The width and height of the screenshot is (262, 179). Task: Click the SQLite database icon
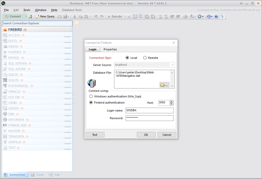(5, 80)
